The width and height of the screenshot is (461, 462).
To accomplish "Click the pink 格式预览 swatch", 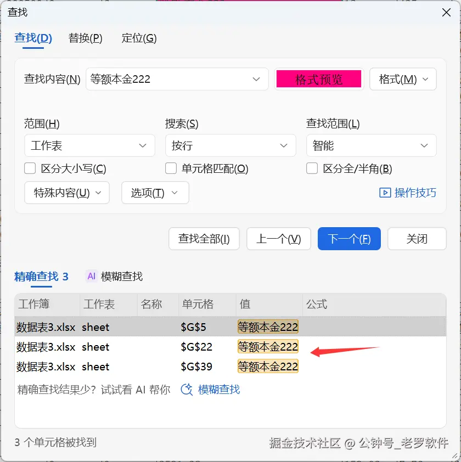I will pyautogui.click(x=319, y=79).
